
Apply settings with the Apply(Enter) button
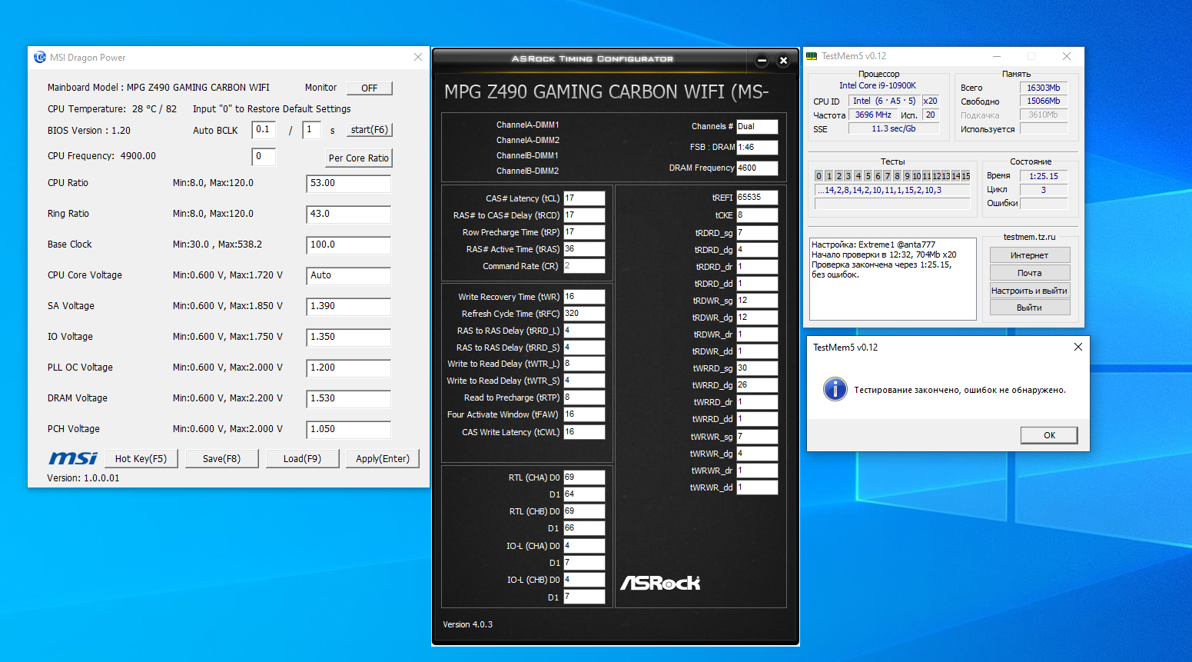pos(383,458)
